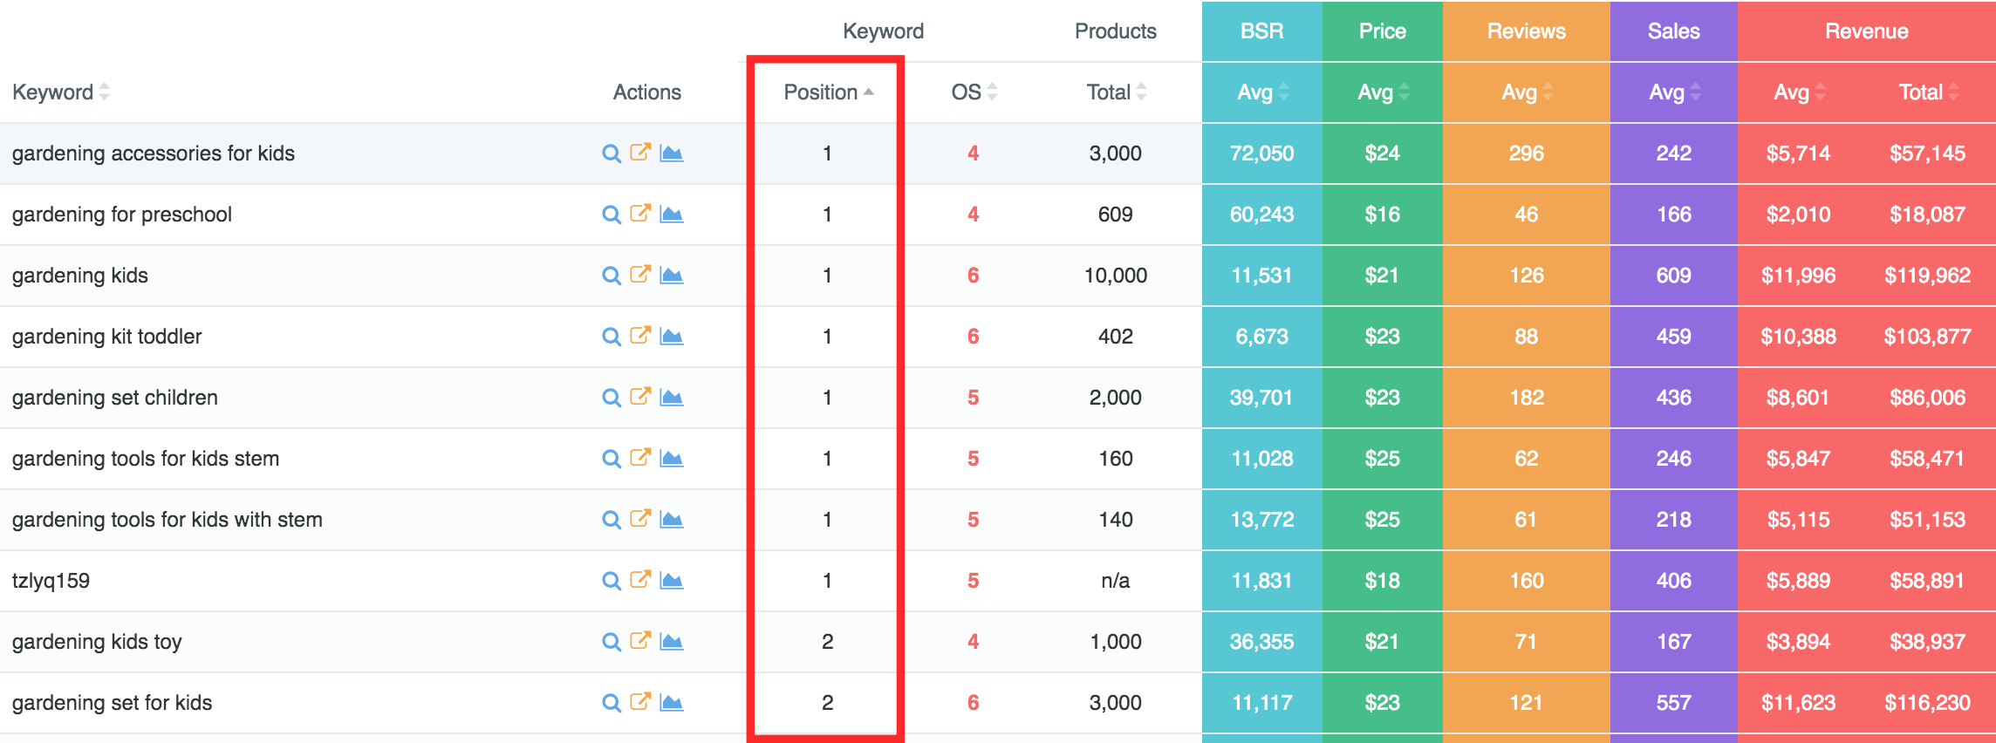
Task: Sort by OS column header
Action: tap(974, 92)
